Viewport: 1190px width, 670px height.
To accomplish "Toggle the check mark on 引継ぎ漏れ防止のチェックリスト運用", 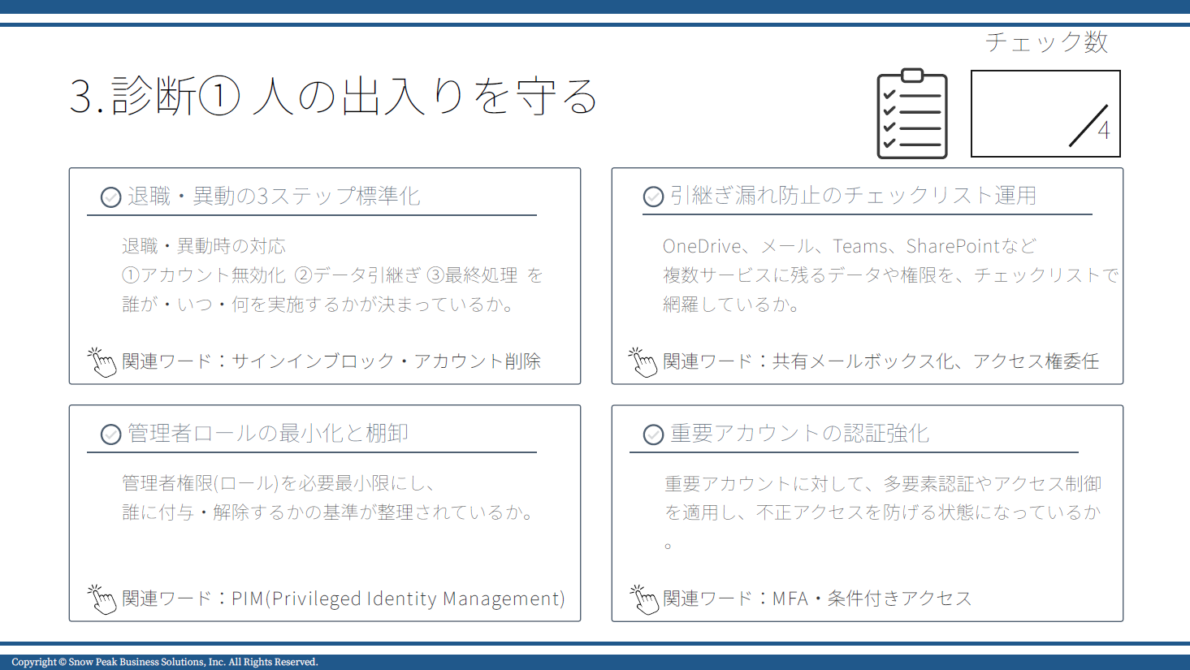I will [653, 197].
